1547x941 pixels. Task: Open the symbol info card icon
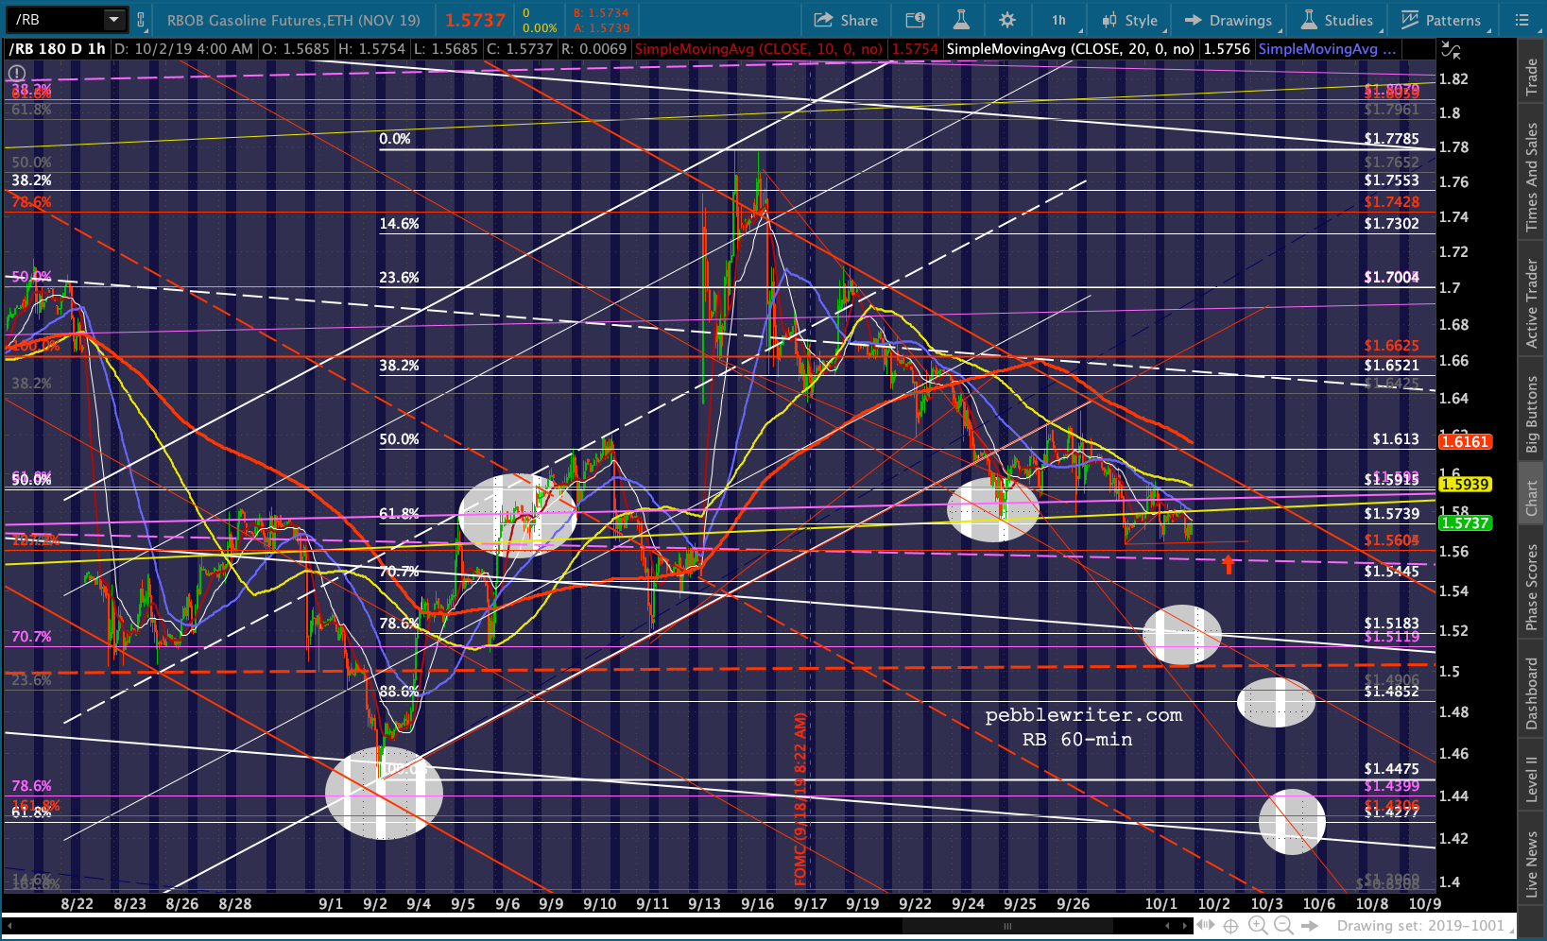tap(915, 20)
